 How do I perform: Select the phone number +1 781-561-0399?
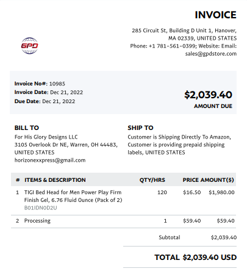click(x=172, y=46)
